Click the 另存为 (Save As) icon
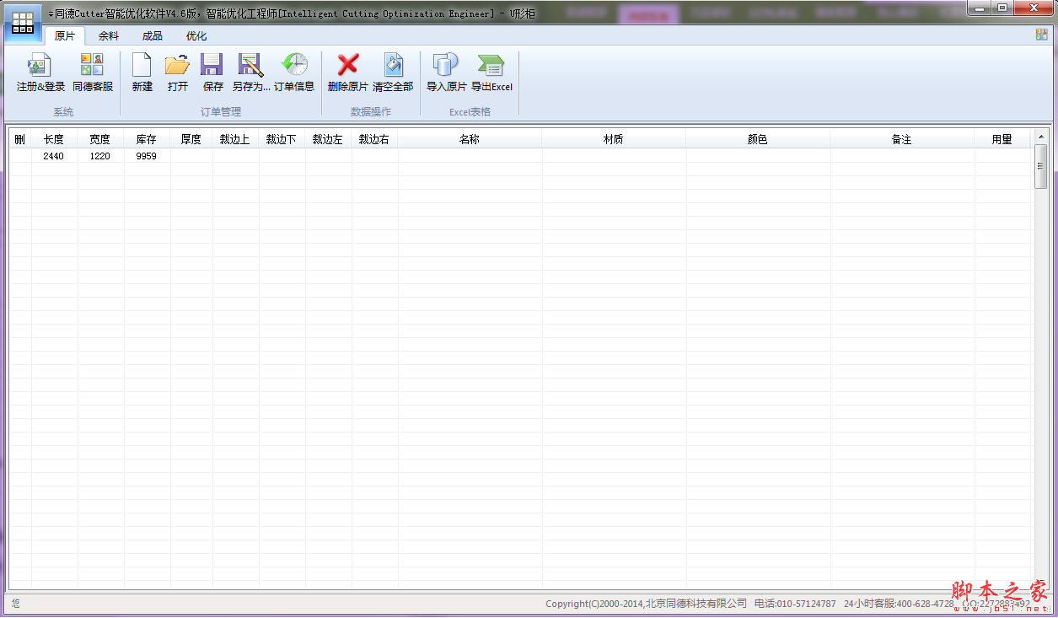The height and width of the screenshot is (618, 1058). (248, 72)
